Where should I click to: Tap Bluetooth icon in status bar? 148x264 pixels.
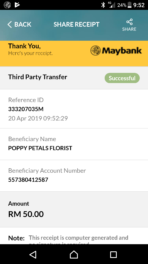[103, 5]
